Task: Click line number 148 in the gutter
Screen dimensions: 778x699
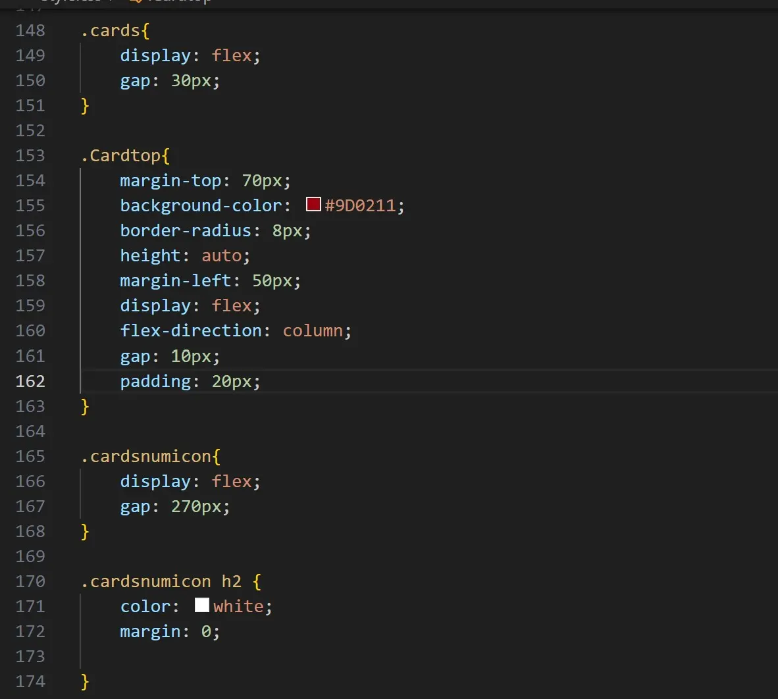Action: coord(30,31)
